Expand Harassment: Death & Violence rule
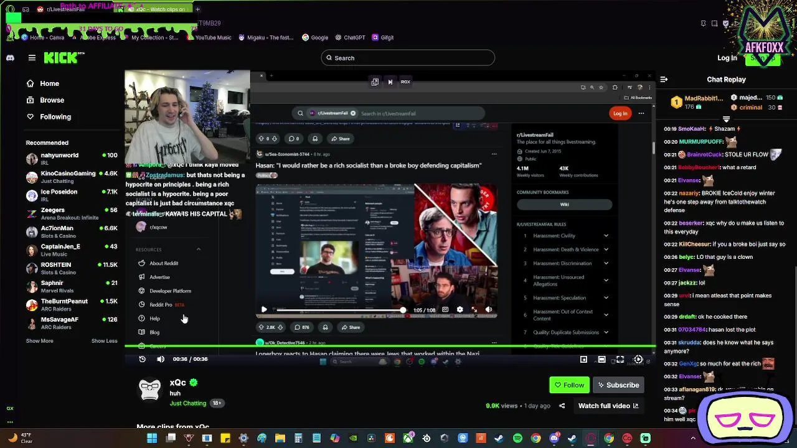The height and width of the screenshot is (448, 797). tap(606, 250)
